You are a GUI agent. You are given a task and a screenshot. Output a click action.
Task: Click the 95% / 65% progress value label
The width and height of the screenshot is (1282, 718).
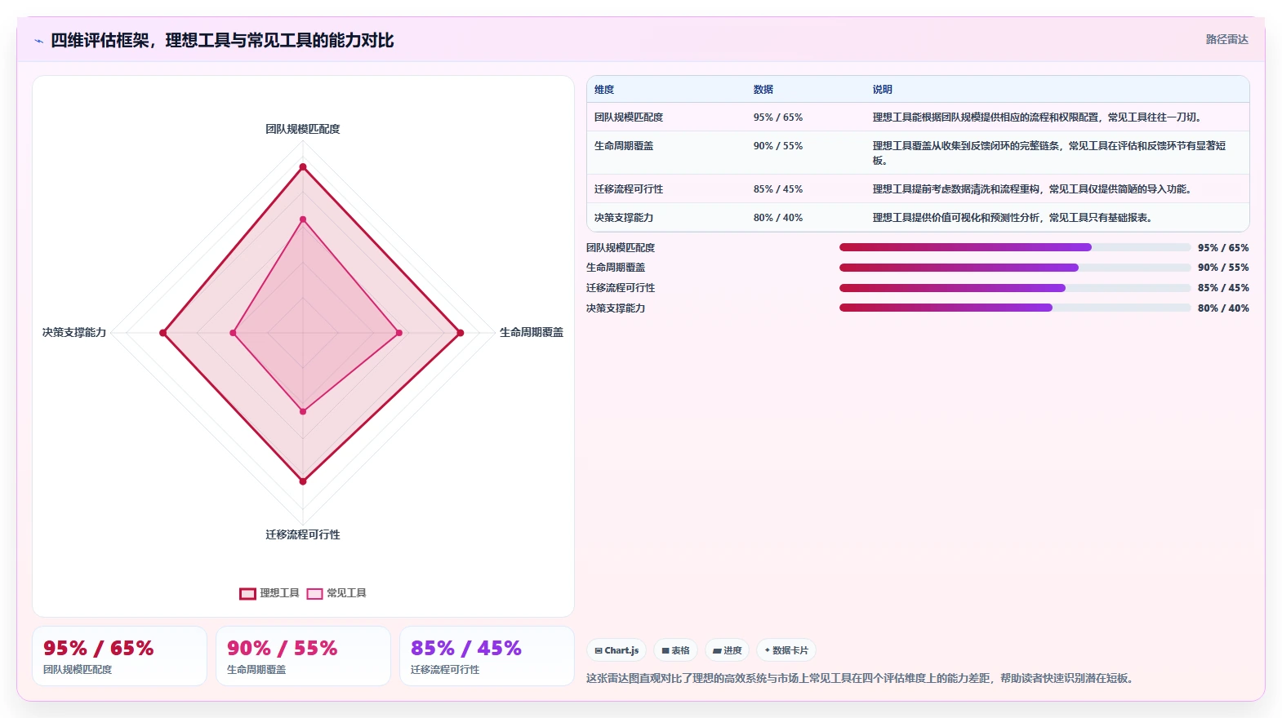(1223, 248)
